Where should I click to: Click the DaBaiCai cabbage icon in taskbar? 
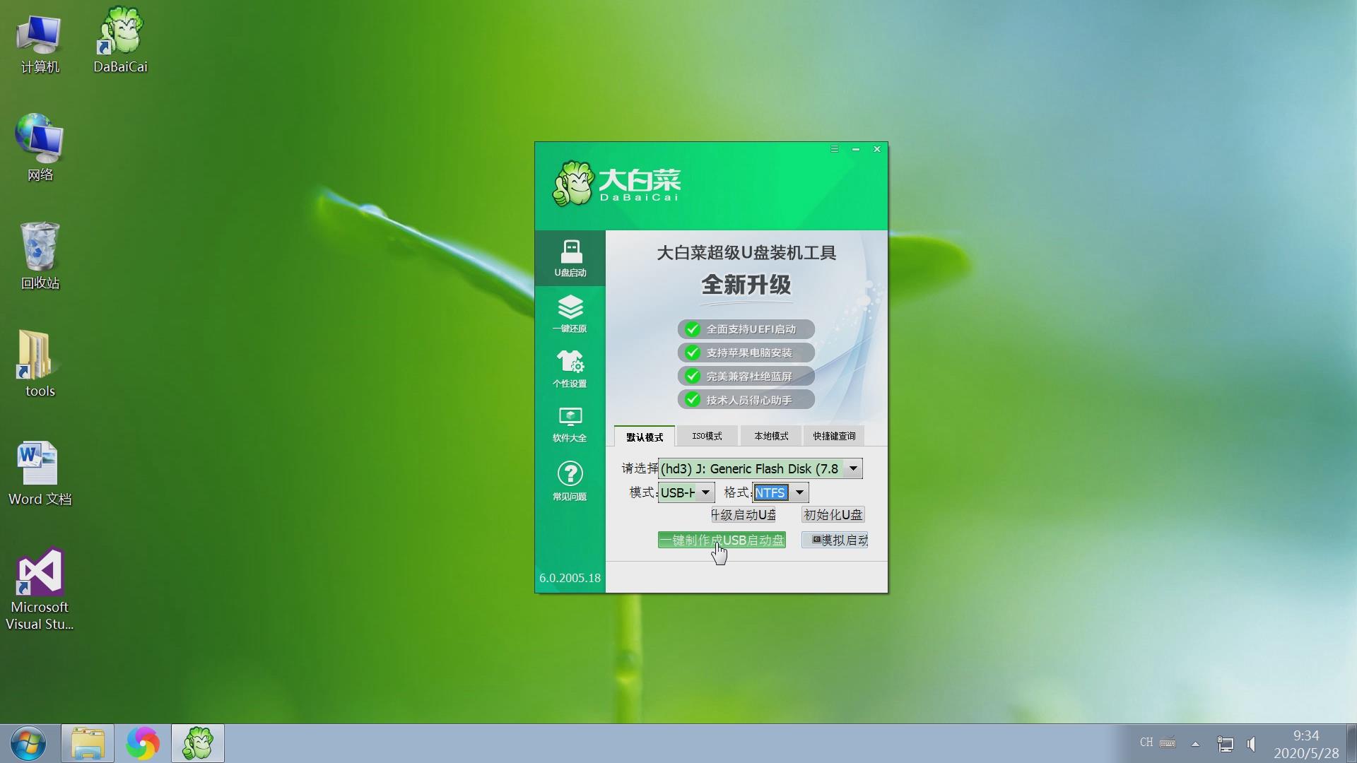(198, 743)
